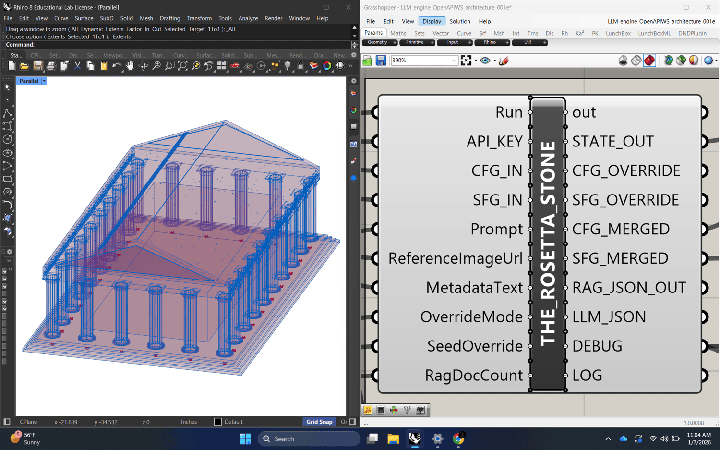720x450 pixels.
Task: Toggle Grid Snap in the status bar
Action: tap(319, 422)
